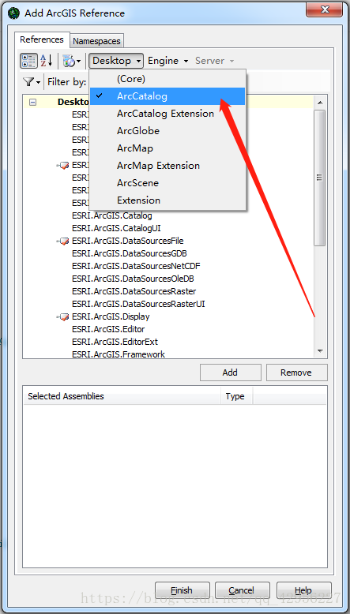Choose ArcMap Extension menu item
This screenshot has height=614, width=350.
167,166
